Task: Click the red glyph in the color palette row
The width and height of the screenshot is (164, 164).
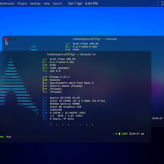Action: pos(57,125)
